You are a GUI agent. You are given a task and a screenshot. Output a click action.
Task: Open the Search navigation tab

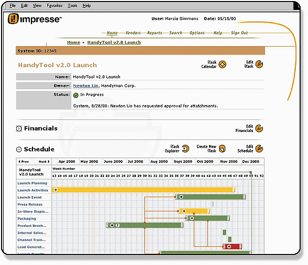[176, 33]
